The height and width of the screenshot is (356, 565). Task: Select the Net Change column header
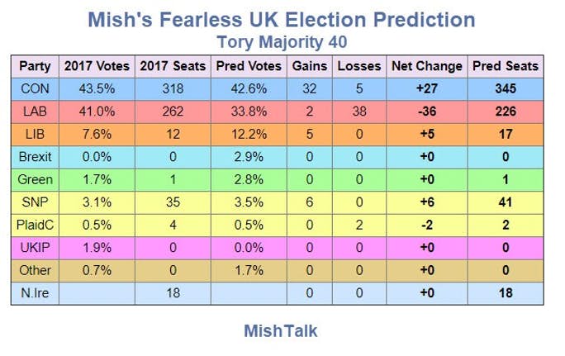[x=427, y=66]
